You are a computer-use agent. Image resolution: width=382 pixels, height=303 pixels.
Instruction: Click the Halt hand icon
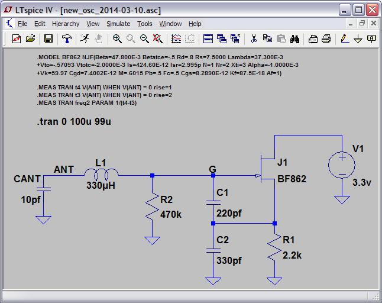point(99,38)
